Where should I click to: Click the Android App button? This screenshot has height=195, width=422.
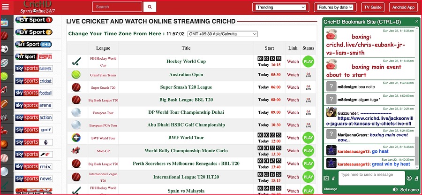tap(403, 7)
